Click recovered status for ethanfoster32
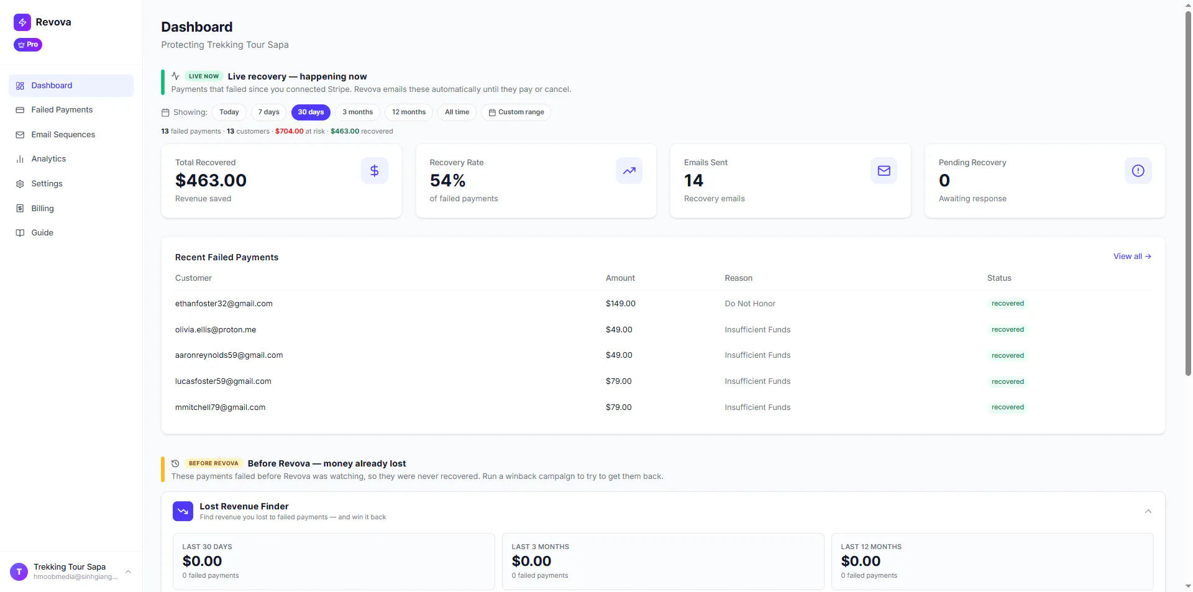Viewport: 1193px width, 592px height. [1008, 304]
